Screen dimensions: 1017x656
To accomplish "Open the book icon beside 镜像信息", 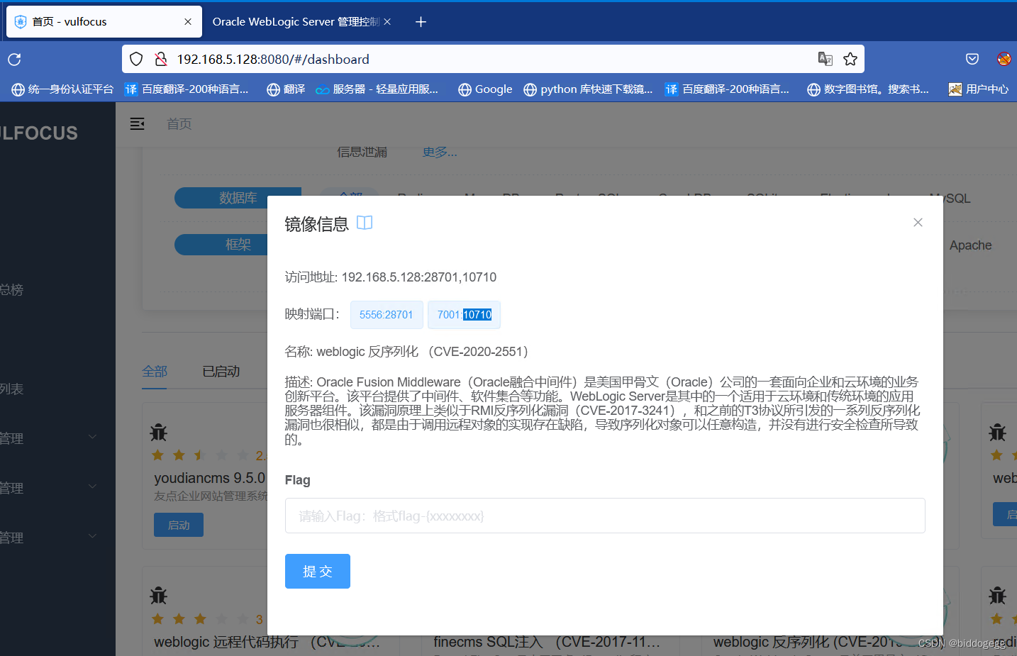I will coord(365,223).
